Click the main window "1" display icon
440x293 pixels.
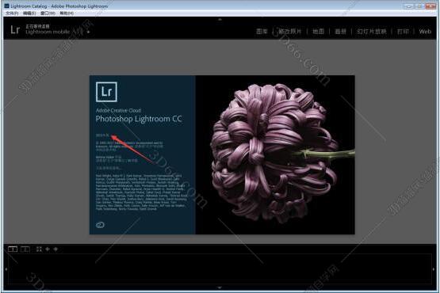point(13,249)
